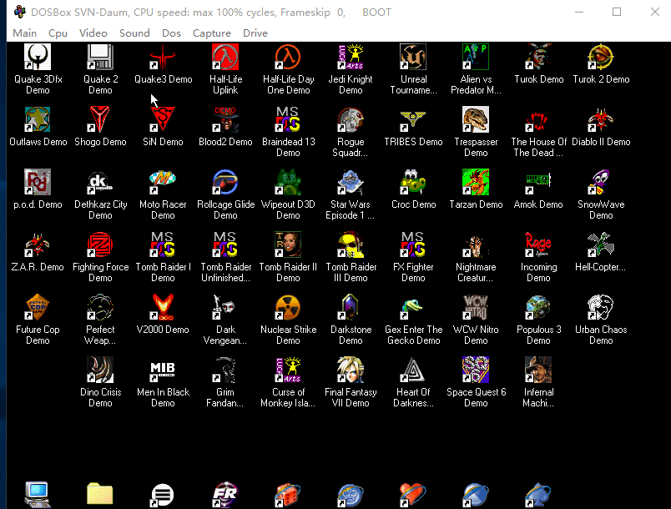Select the Turok Demo icon
This screenshot has width=671, height=509.
[x=538, y=57]
